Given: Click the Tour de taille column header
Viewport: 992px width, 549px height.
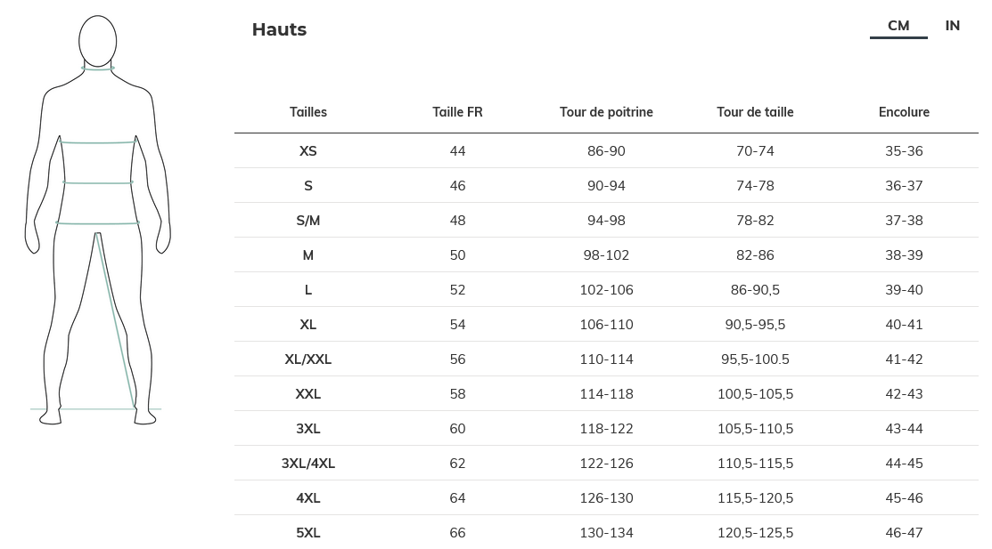Looking at the screenshot, I should point(755,112).
